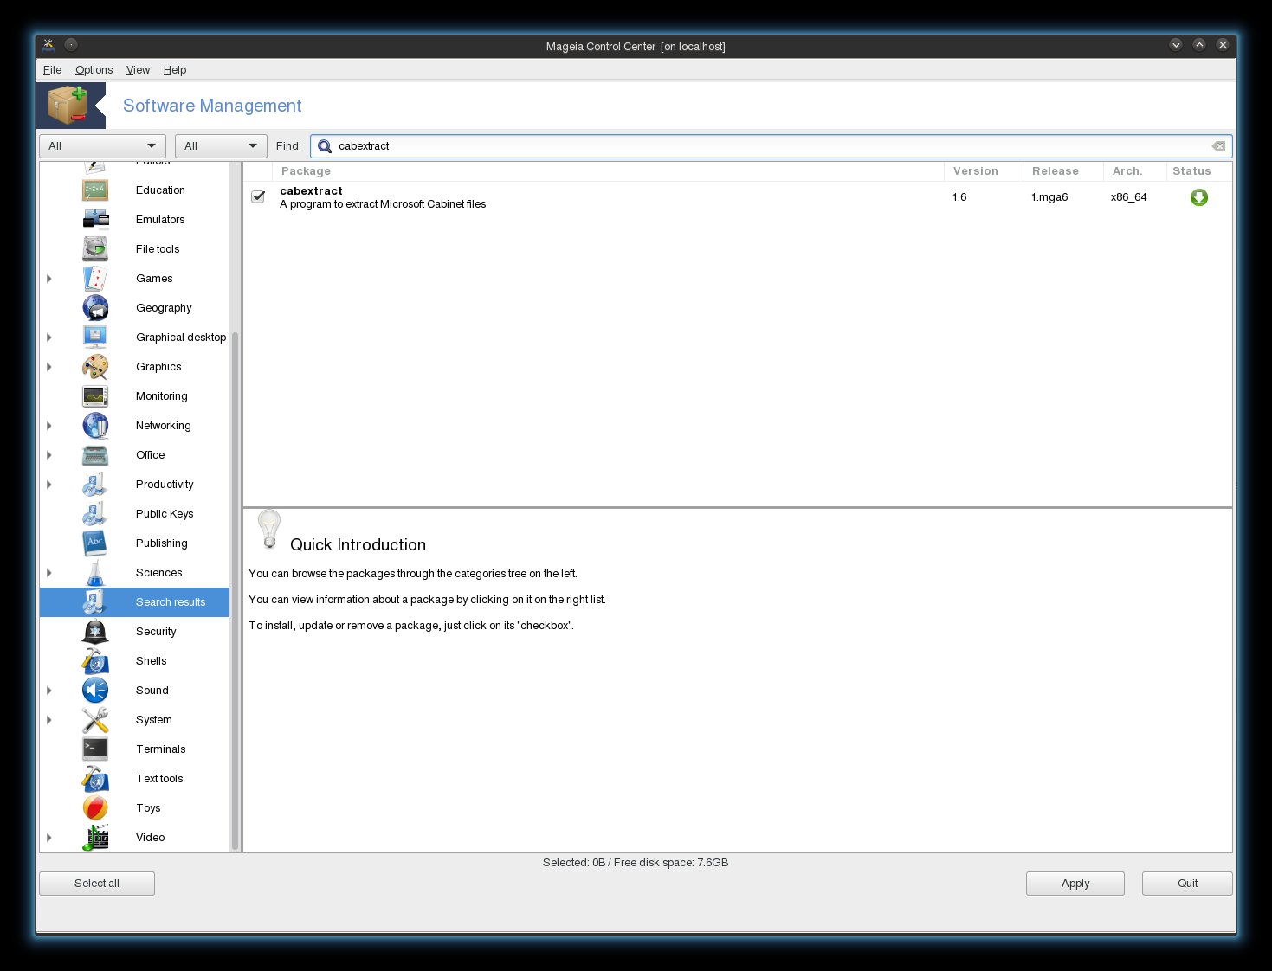Screen dimensions: 1272x971
Task: Click the Text tools icon
Action: (x=95, y=779)
